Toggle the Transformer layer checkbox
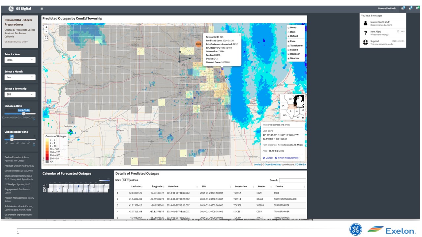422x237 pixels. [x=288, y=46]
